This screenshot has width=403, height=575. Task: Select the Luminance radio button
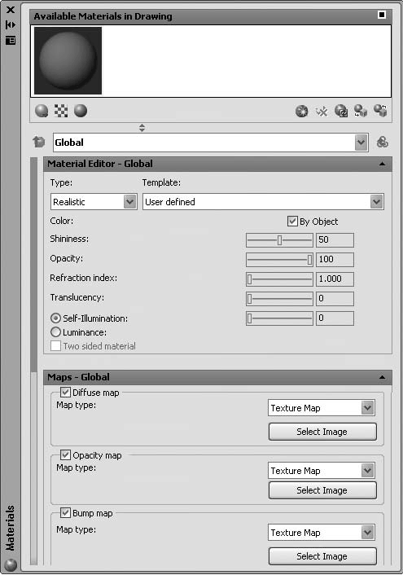point(55,332)
